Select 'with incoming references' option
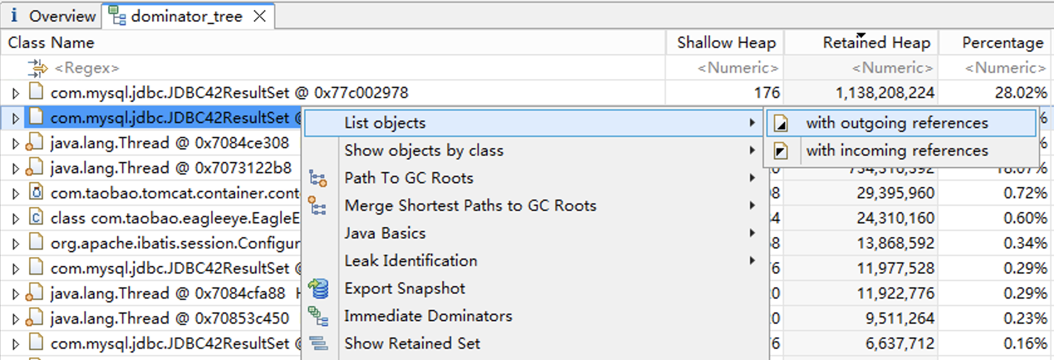This screenshot has height=360, width=1054. 896,151
